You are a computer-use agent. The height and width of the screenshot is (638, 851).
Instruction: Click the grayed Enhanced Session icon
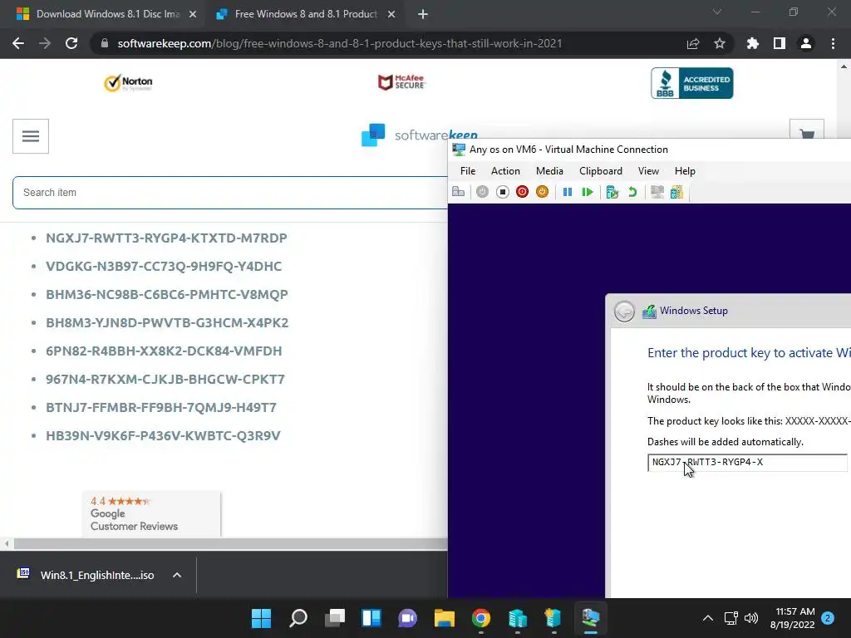657,192
